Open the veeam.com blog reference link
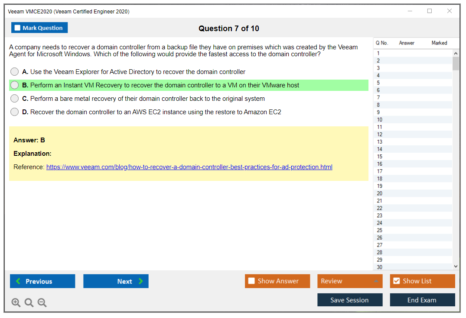Image resolution: width=466 pixels, height=318 pixels. (x=189, y=167)
